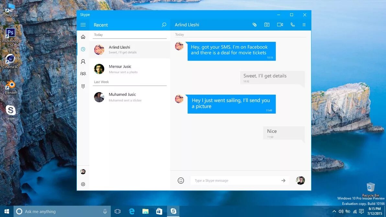Image resolution: width=386 pixels, height=217 pixels.
Task: Attach a file using the paperclip icon
Action: coord(255,25)
